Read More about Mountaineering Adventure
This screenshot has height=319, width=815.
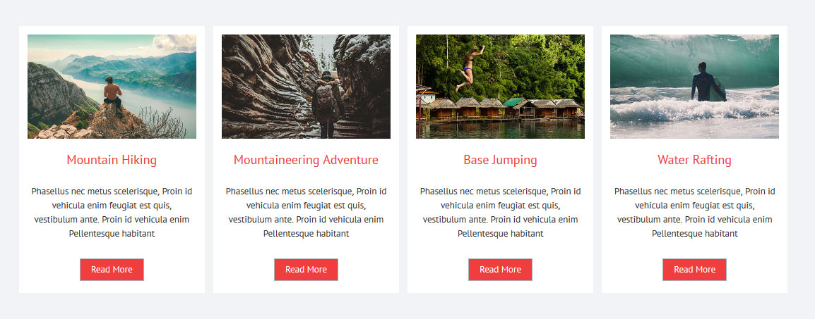pos(306,270)
